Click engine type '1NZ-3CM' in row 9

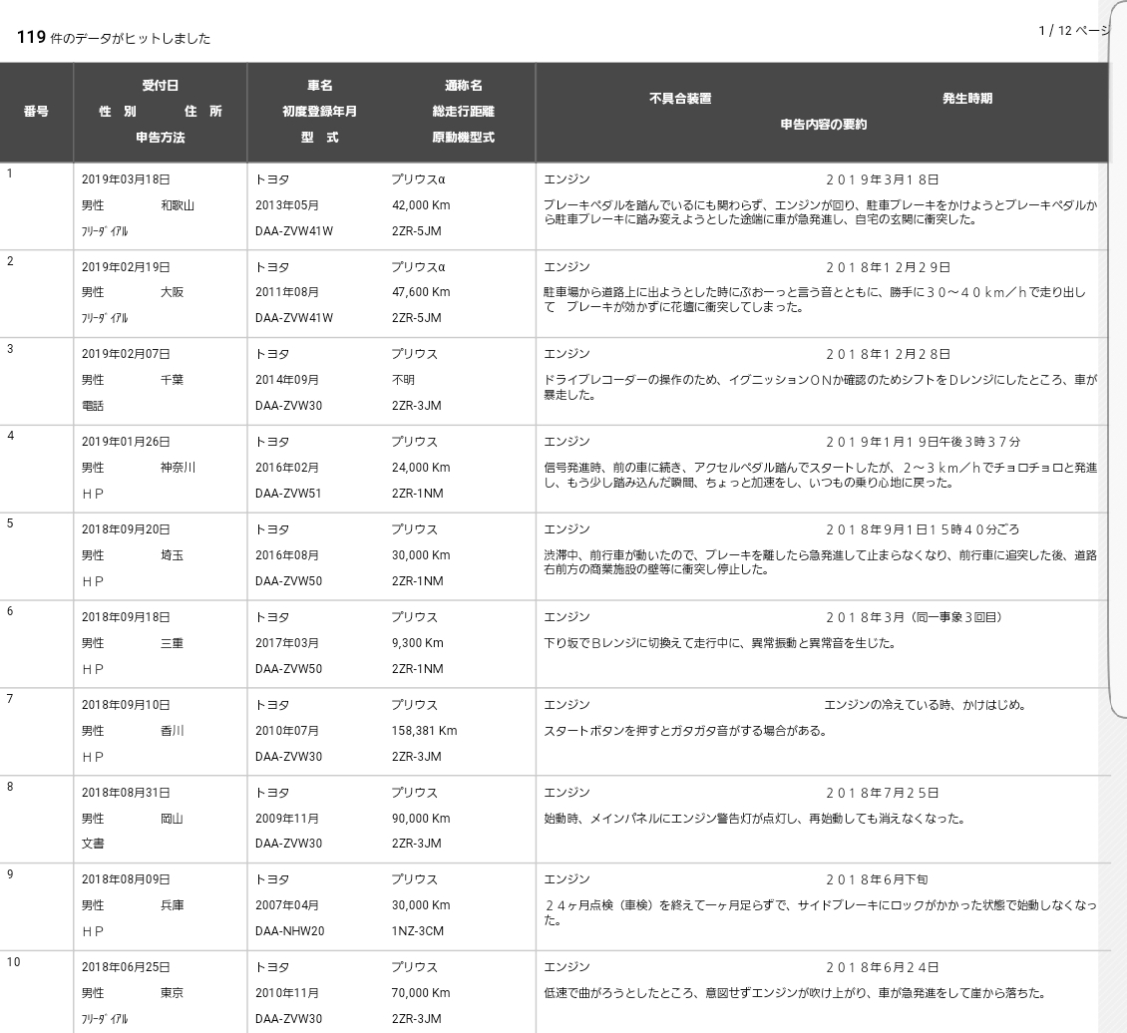click(x=418, y=931)
